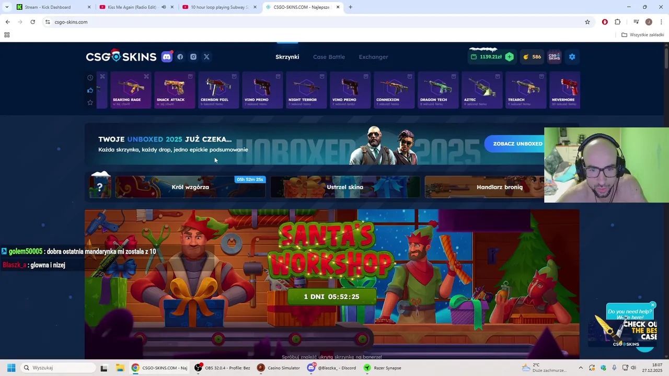Open the Snack Attack drop card
The height and width of the screenshot is (376, 669).
175,90
